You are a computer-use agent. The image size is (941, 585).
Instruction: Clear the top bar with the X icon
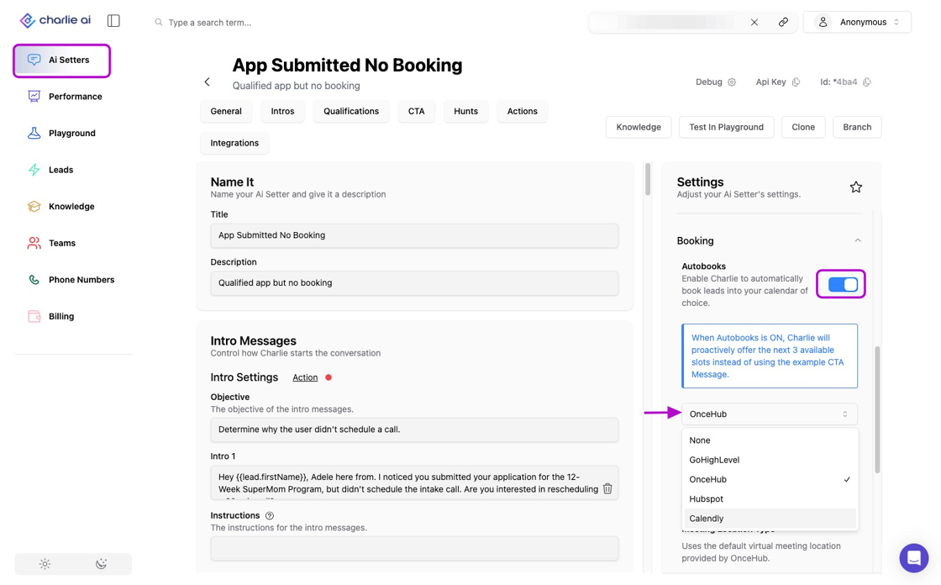(x=754, y=22)
